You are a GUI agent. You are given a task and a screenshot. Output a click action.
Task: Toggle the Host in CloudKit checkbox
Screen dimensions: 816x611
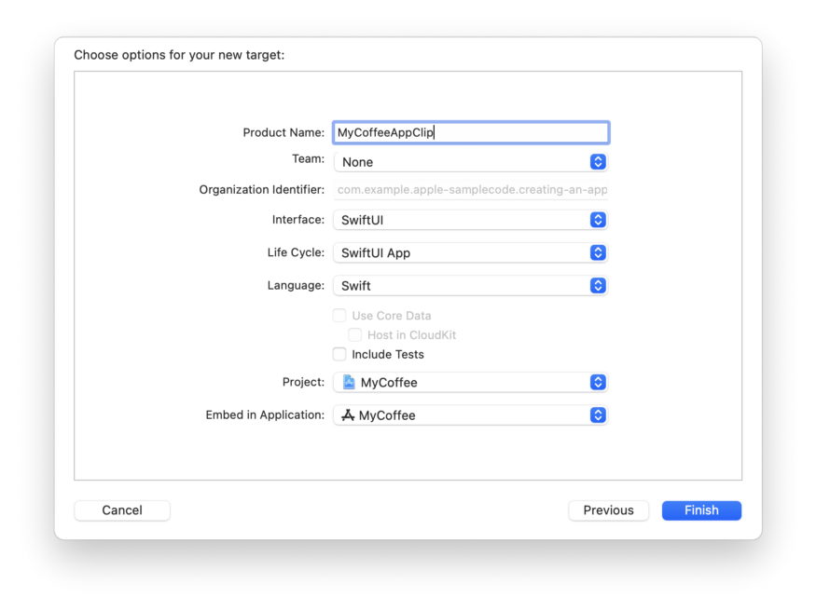355,334
